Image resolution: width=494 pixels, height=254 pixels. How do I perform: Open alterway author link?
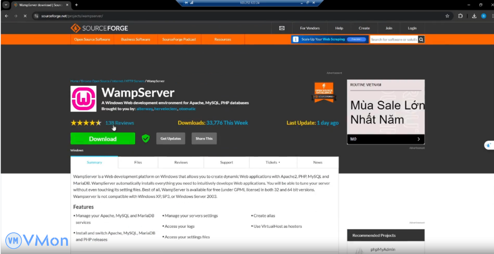tap(145, 109)
